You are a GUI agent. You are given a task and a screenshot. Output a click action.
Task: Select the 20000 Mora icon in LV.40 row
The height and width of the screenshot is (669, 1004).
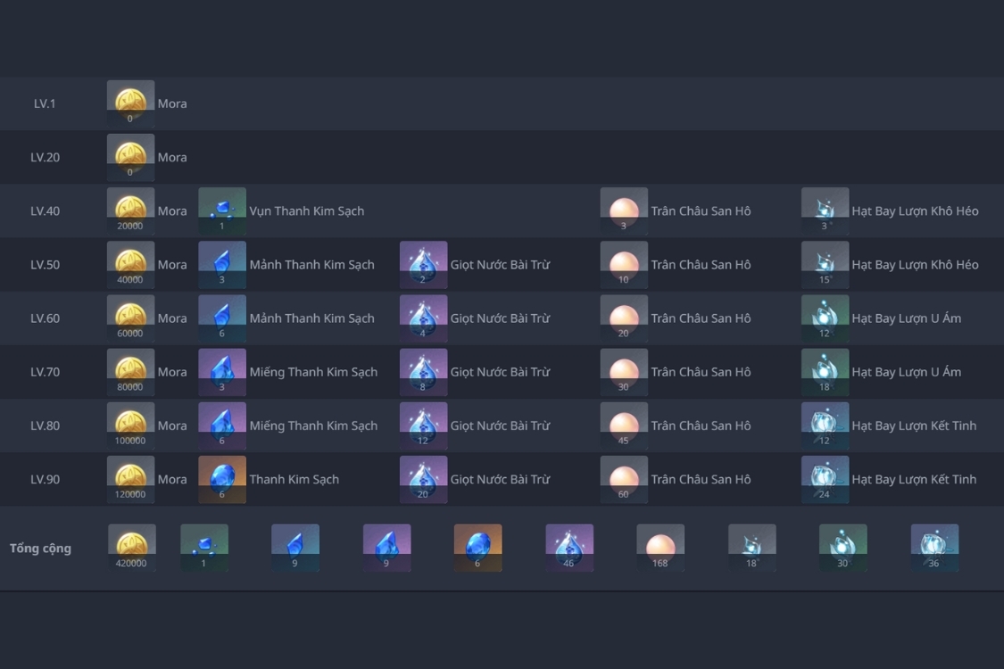tap(130, 211)
